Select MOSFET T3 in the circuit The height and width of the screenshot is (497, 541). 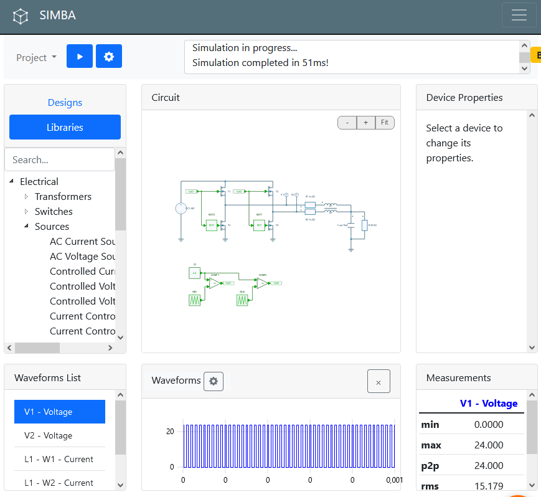pos(271,192)
